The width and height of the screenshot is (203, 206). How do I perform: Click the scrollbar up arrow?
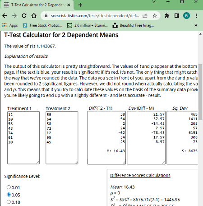click(x=200, y=34)
